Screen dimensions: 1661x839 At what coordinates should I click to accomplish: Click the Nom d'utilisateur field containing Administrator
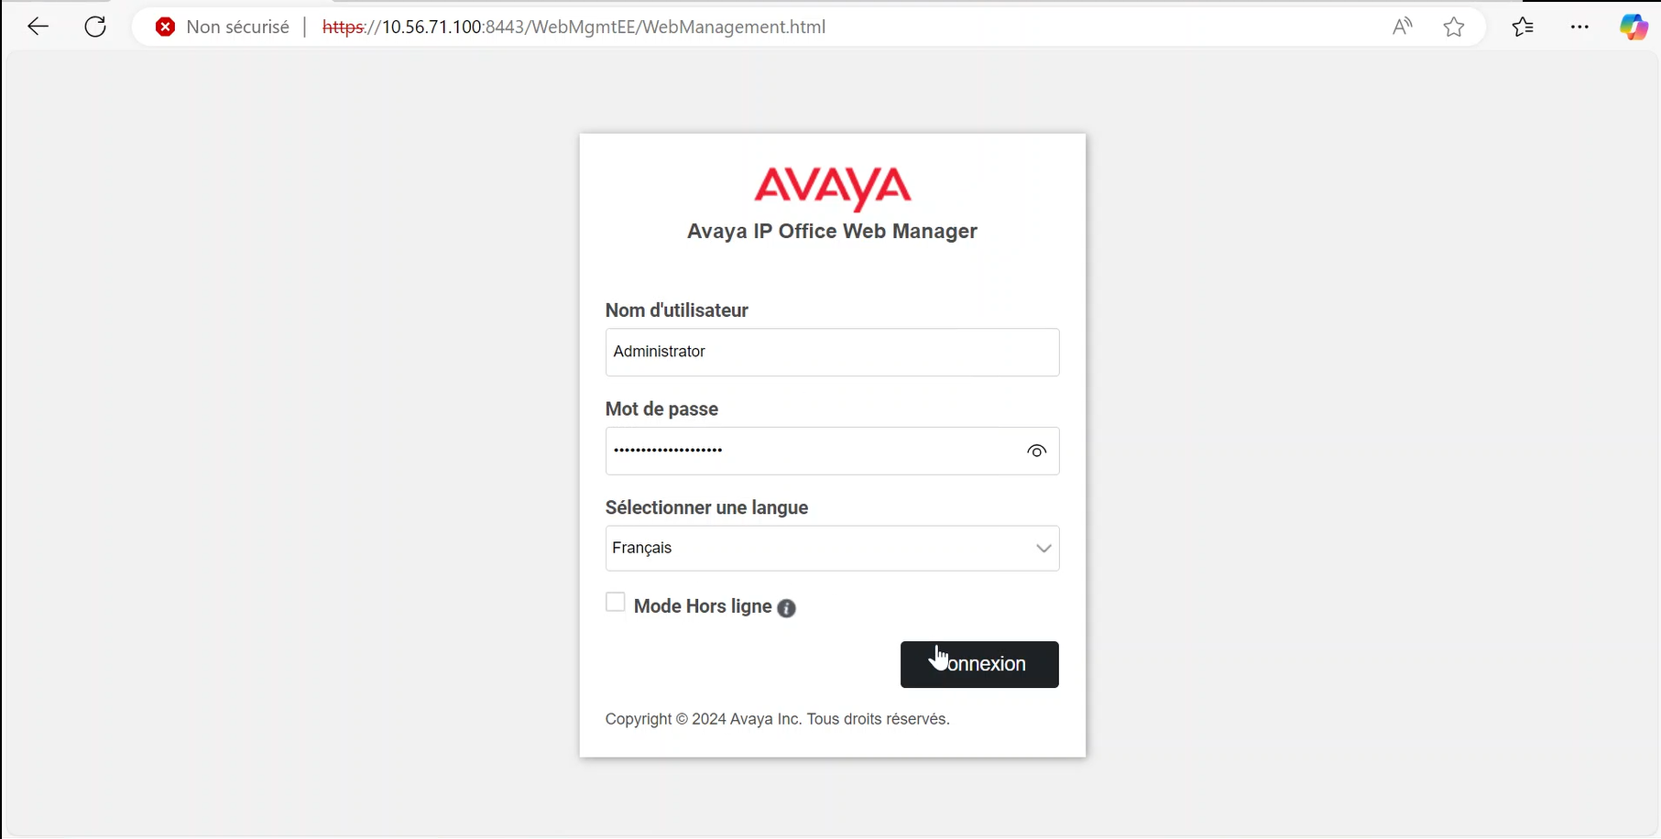pyautogui.click(x=832, y=352)
